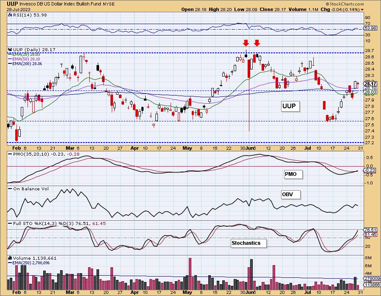Image resolution: width=381 pixels, height=296 pixels.
Task: Click the RSI(14) 53.98 legend label
Action: coord(30,15)
